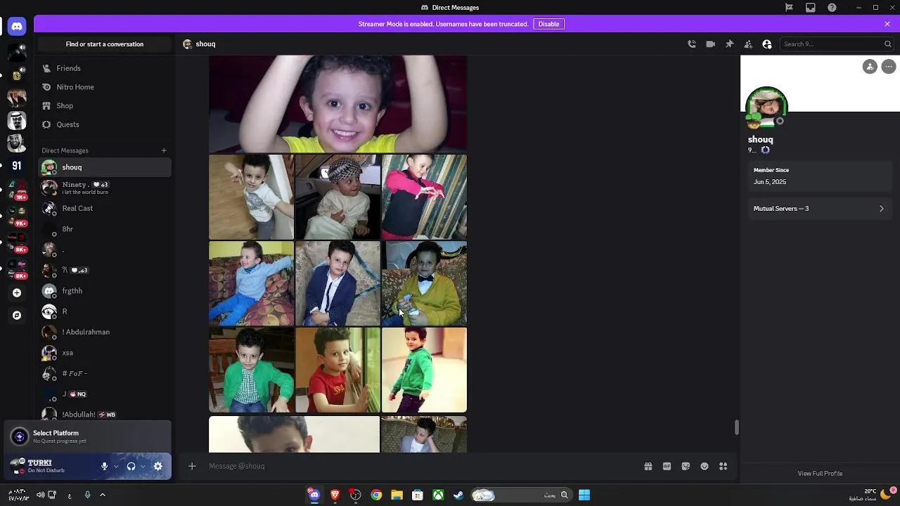Click the plus to create a DM
This screenshot has height=506, width=900.
point(164,150)
